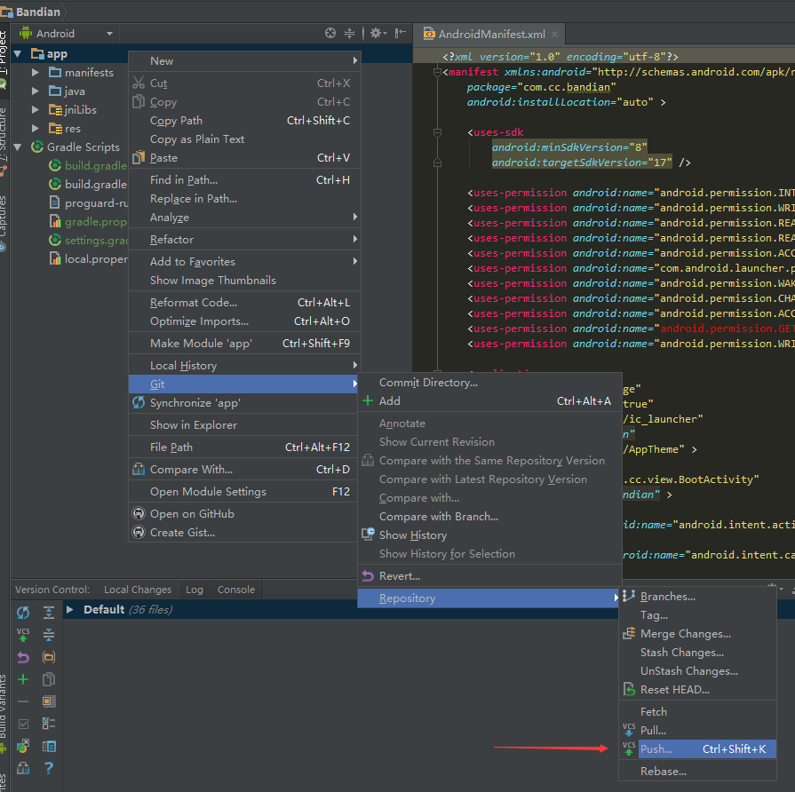Toggle Group by Directory folder icon
The image size is (795, 792).
click(x=49, y=657)
